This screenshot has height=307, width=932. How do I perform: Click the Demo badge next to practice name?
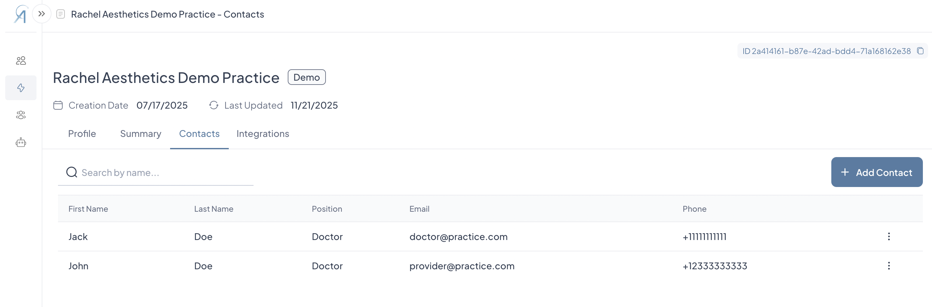point(306,77)
